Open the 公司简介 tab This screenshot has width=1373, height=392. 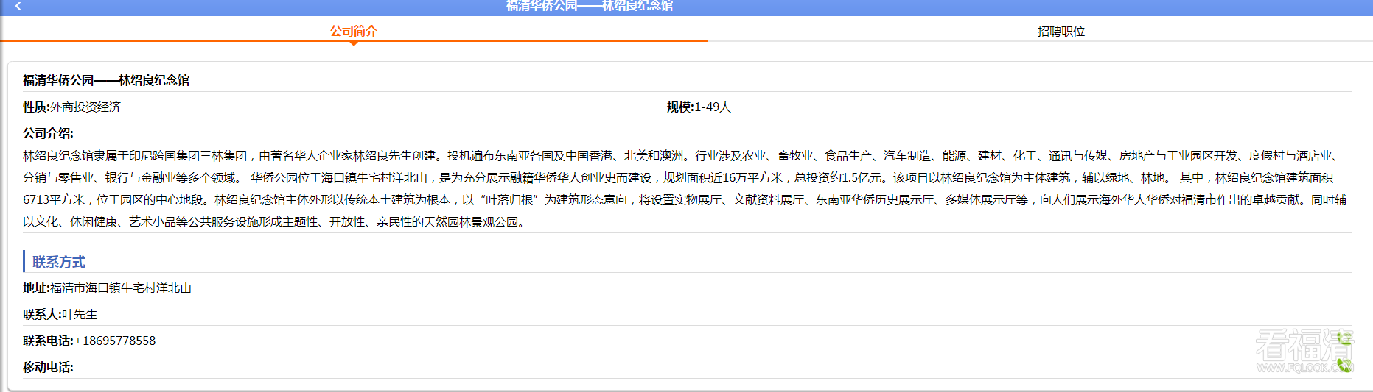(x=354, y=31)
